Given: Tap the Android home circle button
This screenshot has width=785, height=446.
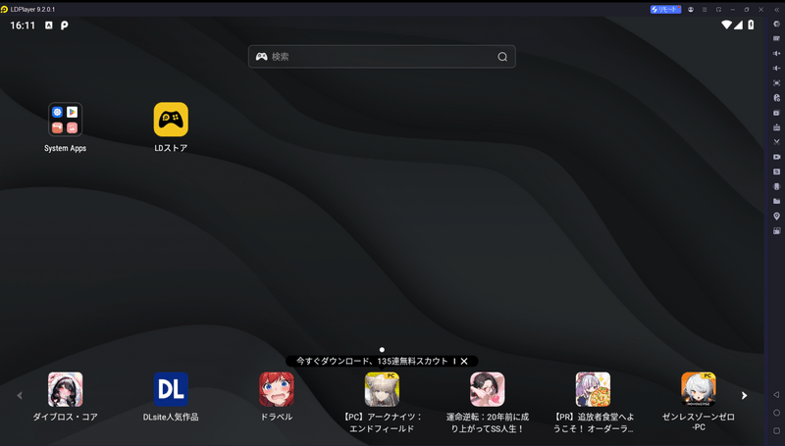Looking at the screenshot, I should (x=776, y=413).
